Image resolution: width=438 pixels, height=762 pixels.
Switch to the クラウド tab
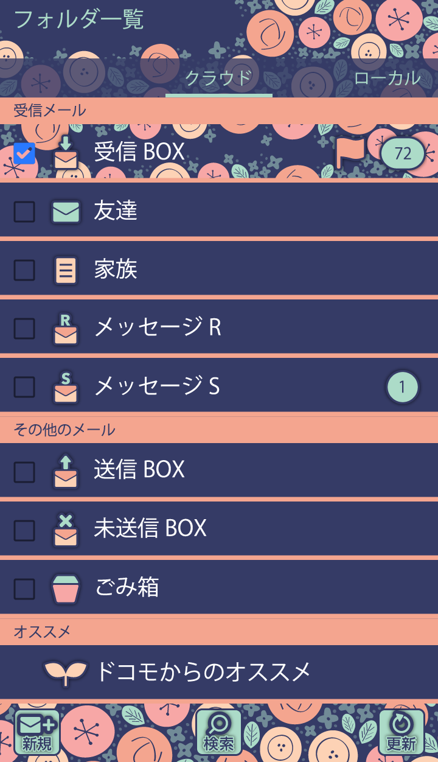click(218, 79)
